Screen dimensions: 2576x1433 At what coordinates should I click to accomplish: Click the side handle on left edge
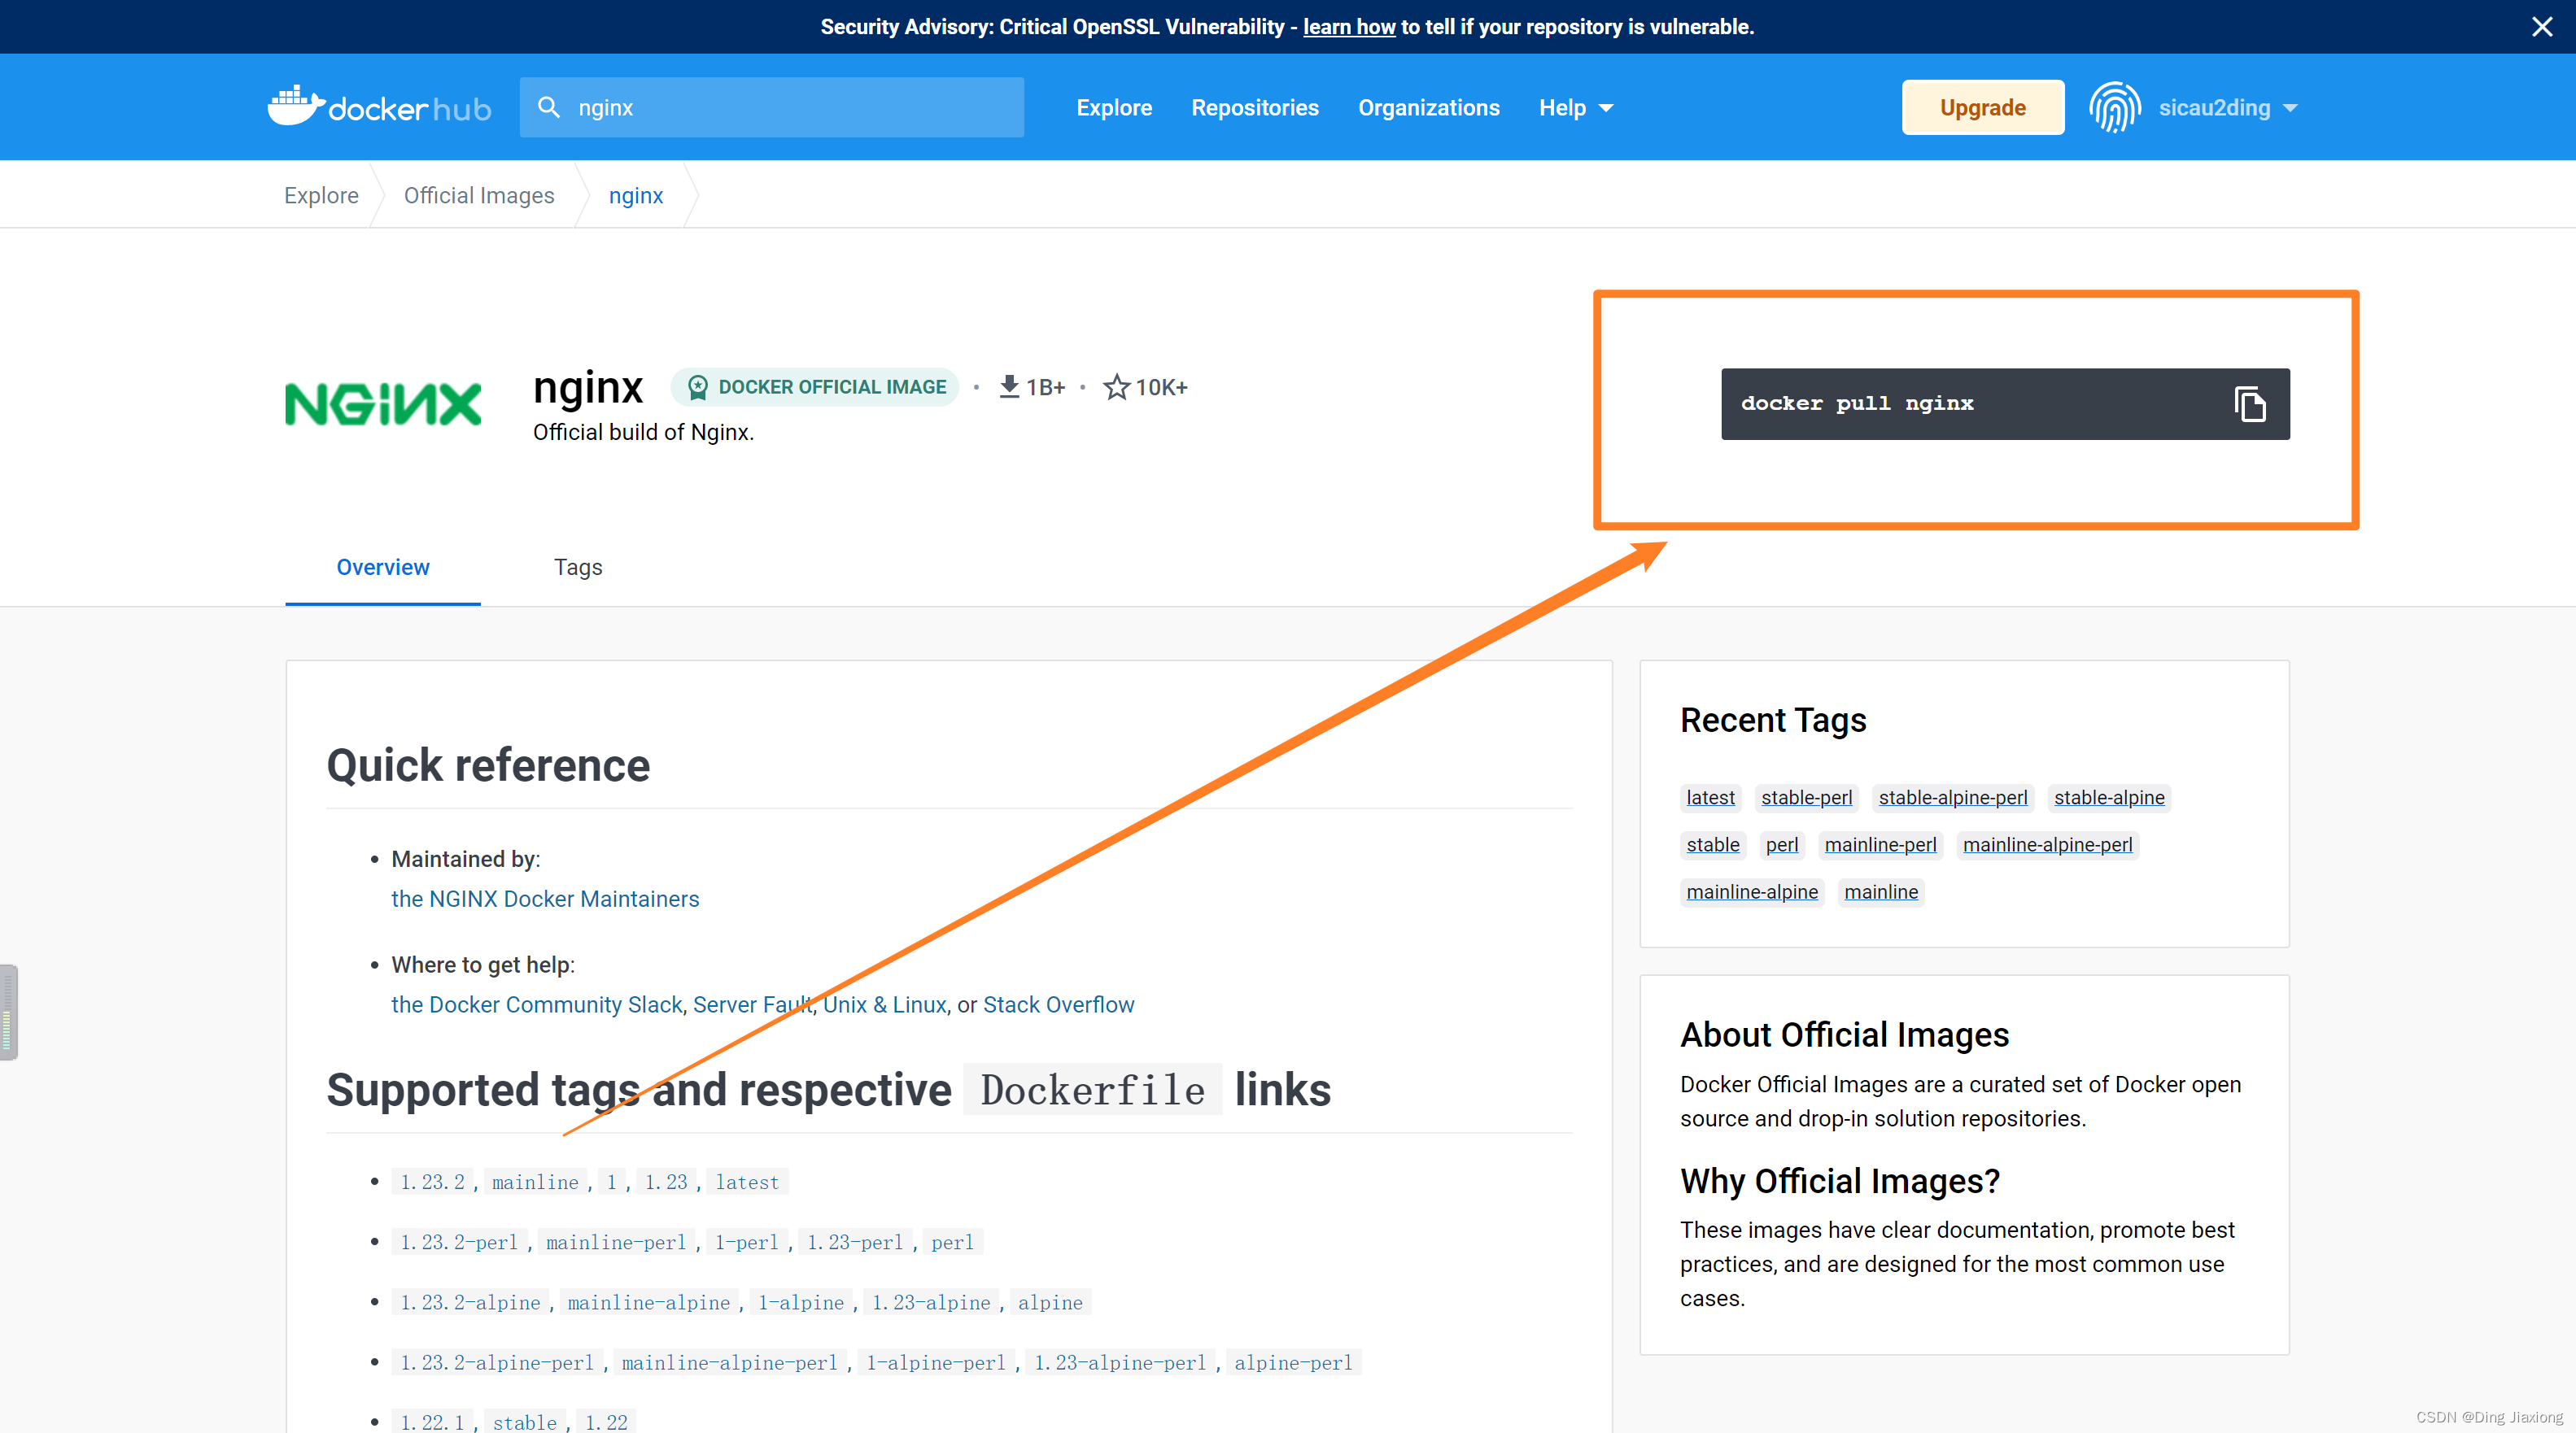tap(8, 1011)
